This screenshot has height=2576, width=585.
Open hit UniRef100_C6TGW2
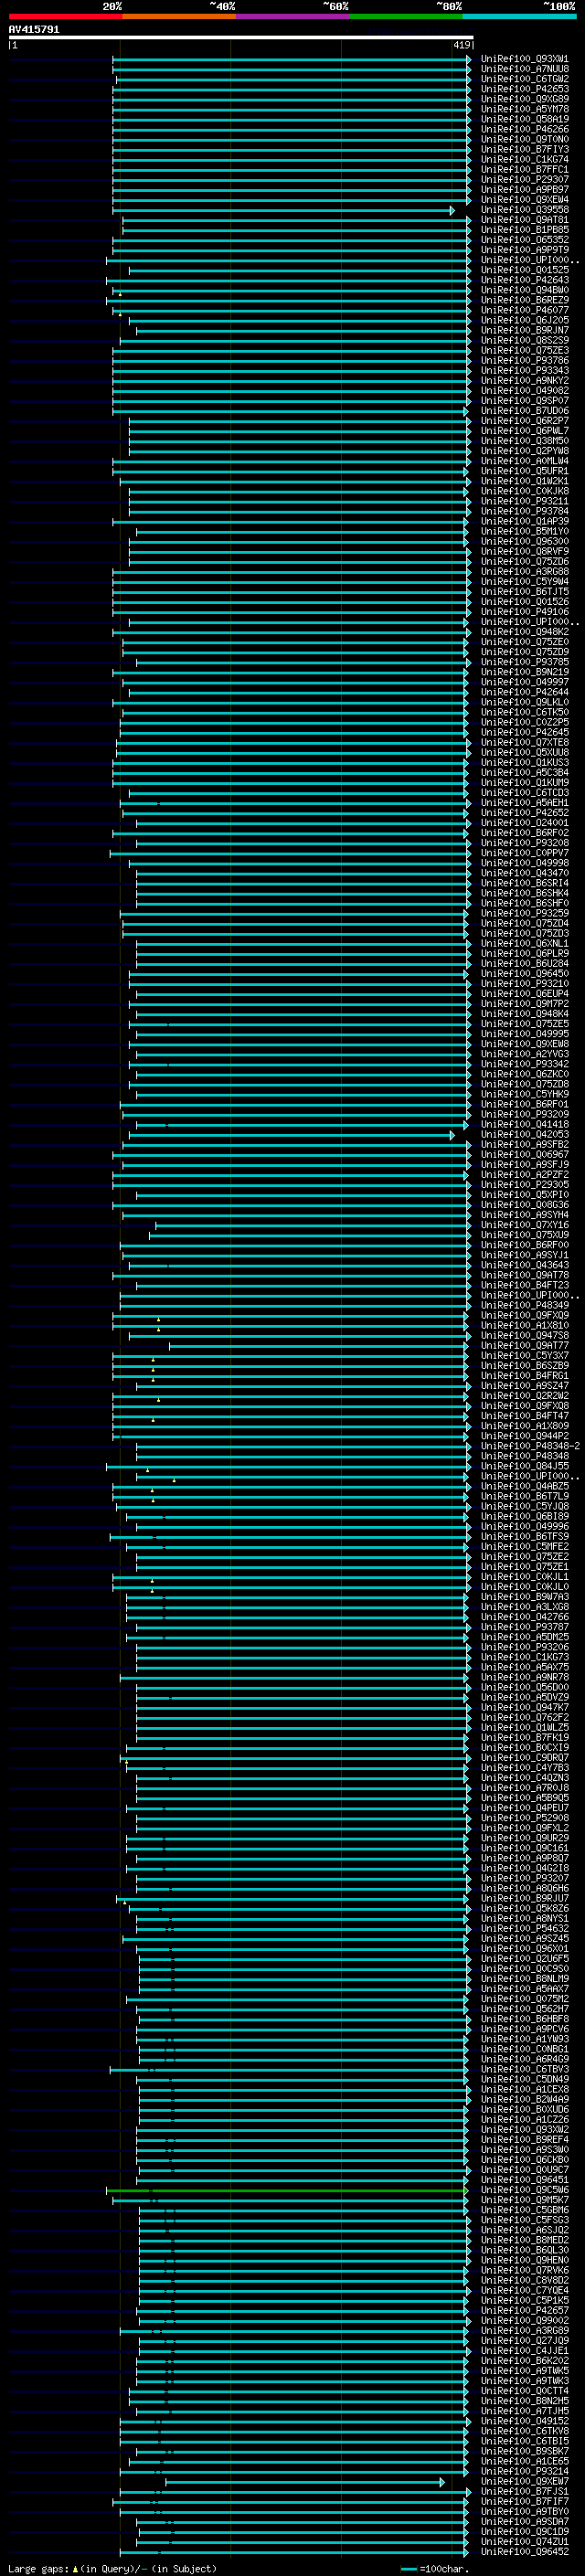pyautogui.click(x=524, y=79)
